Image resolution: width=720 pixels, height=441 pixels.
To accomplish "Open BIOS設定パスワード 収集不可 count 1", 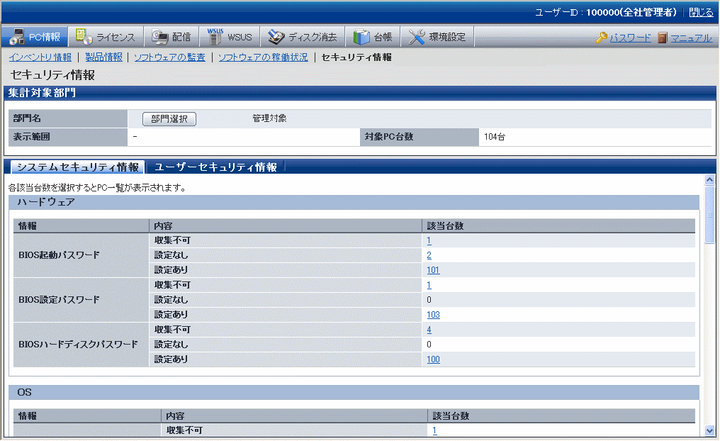I will (x=429, y=285).
